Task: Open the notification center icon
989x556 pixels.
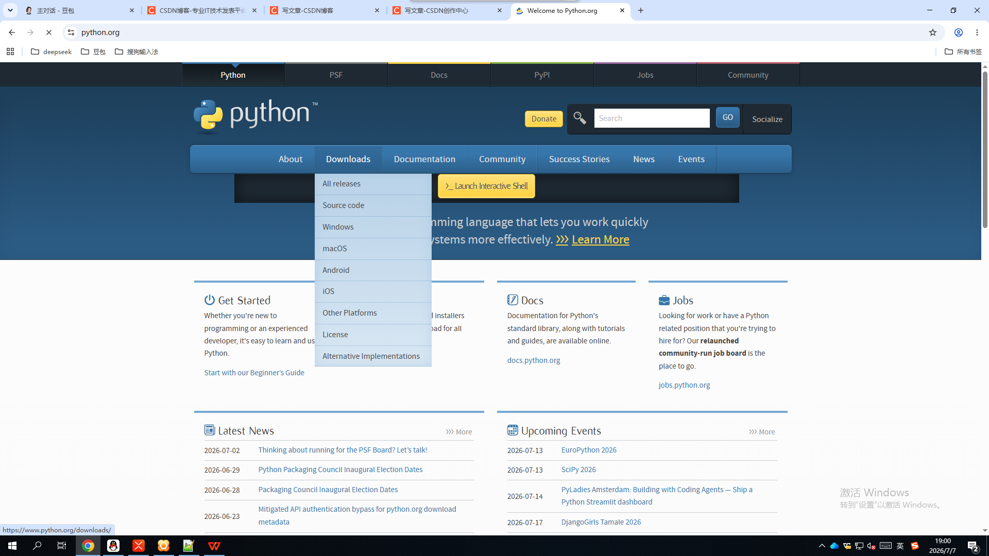Action: click(x=973, y=546)
